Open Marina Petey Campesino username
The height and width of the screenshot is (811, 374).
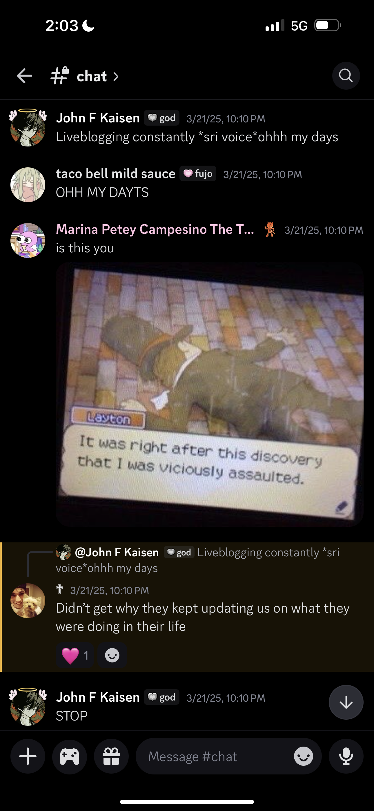coord(155,229)
